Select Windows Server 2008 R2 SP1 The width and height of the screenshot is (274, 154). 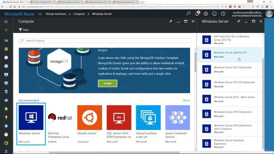pyautogui.click(x=229, y=54)
